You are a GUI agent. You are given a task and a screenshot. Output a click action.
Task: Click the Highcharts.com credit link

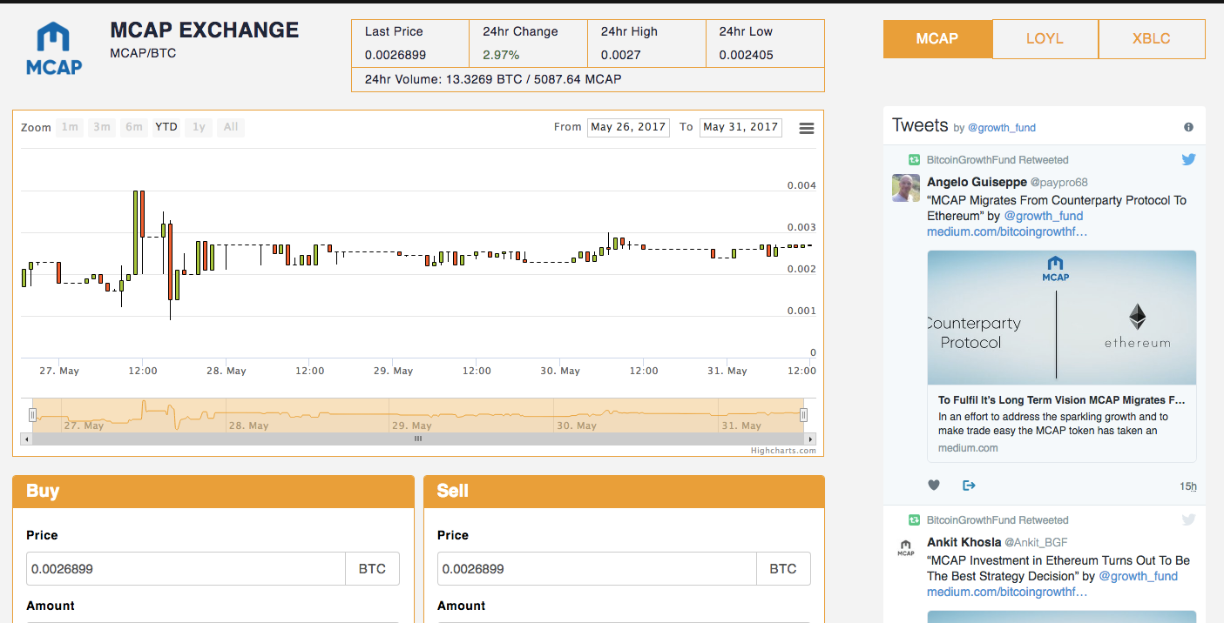pyautogui.click(x=783, y=451)
